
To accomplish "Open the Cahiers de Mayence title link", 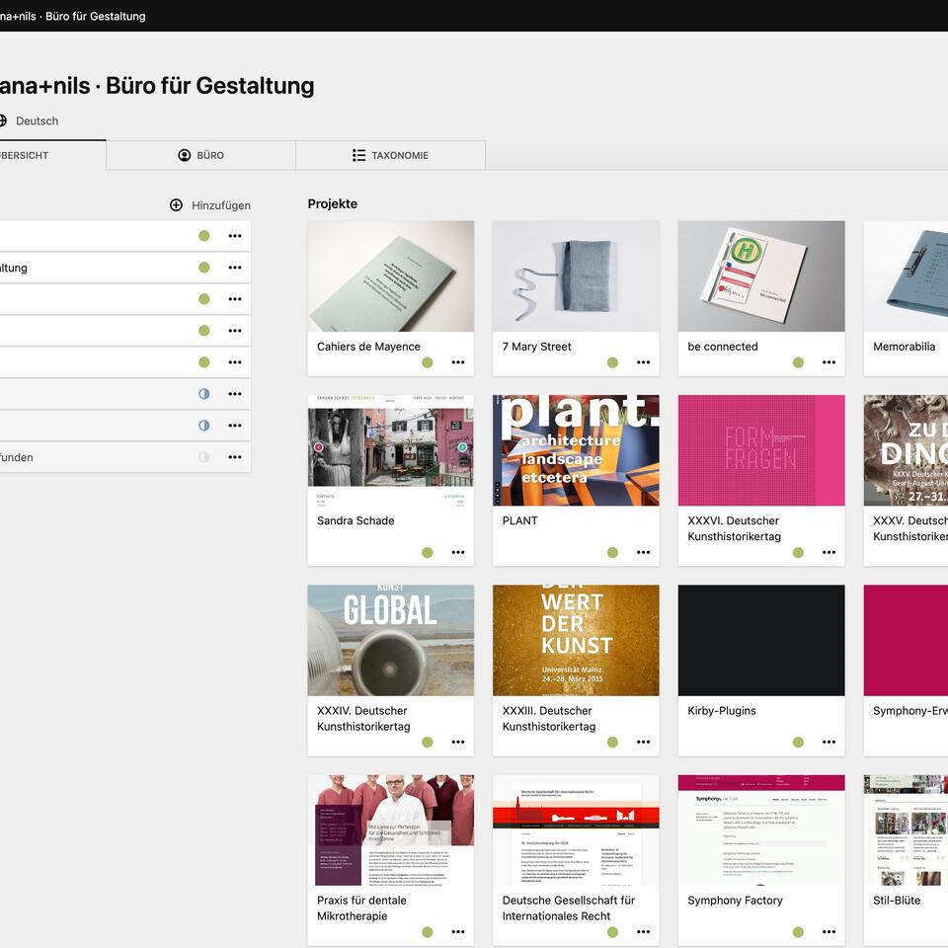I will click(x=368, y=347).
